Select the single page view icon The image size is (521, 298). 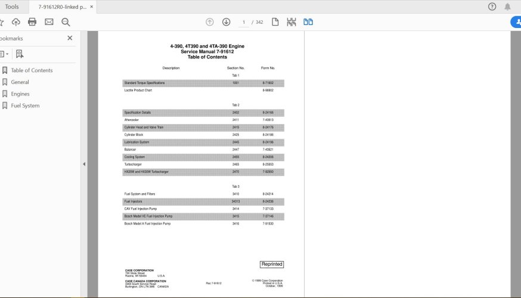275,22
